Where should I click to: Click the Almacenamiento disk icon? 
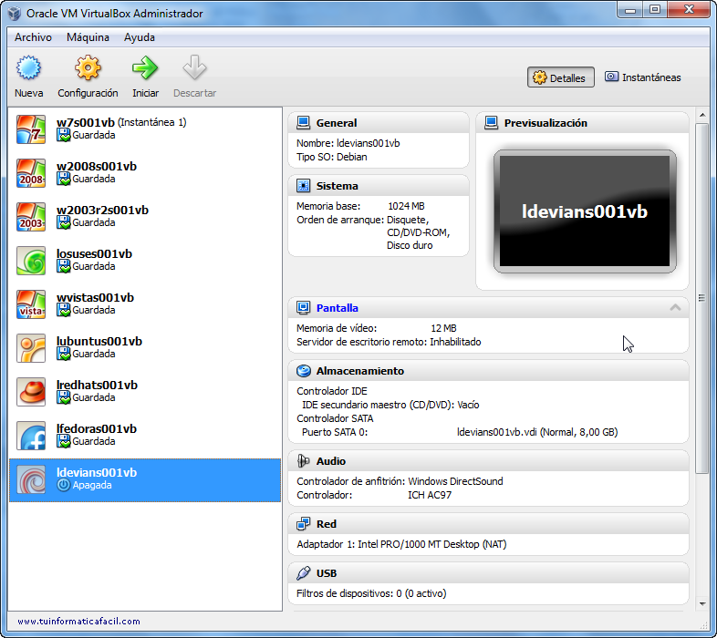click(x=303, y=371)
